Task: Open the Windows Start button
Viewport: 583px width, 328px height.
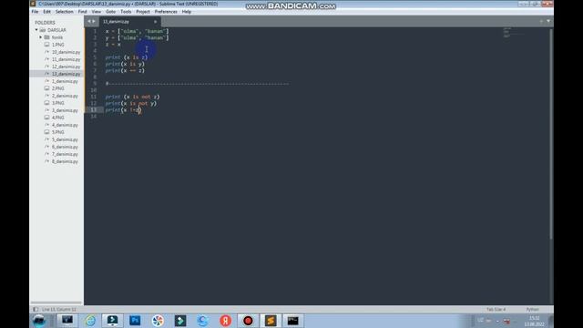Action: (x=38, y=321)
